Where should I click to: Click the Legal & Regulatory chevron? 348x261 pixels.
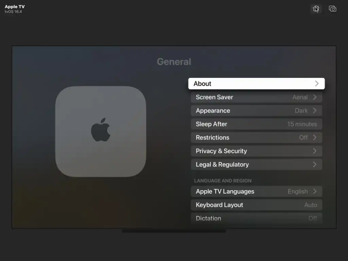[315, 165]
